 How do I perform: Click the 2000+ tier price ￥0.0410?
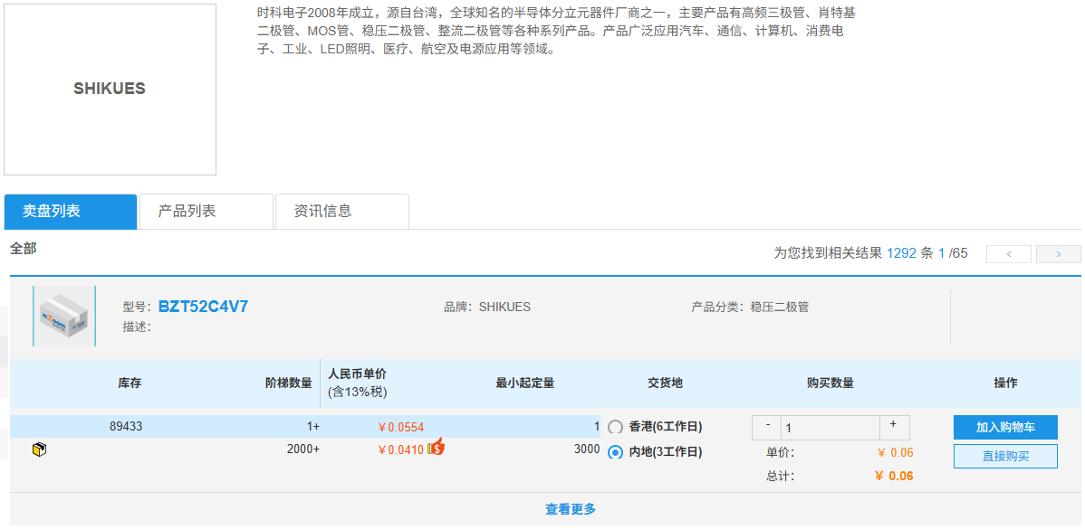coord(400,450)
